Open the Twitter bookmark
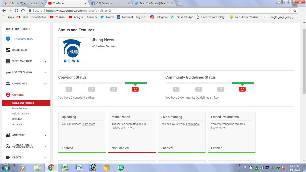 [x=107, y=17]
